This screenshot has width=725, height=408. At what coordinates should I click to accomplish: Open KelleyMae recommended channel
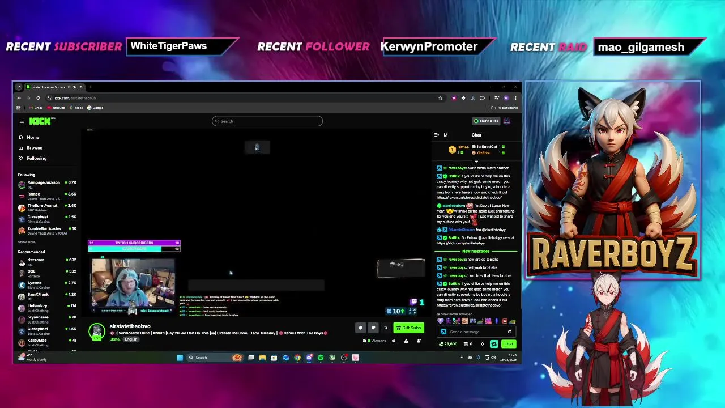coord(47,342)
